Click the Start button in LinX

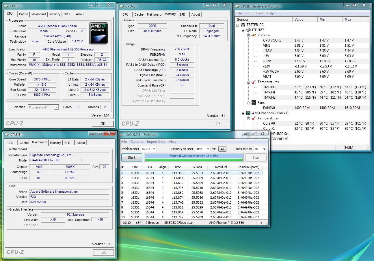(131, 157)
